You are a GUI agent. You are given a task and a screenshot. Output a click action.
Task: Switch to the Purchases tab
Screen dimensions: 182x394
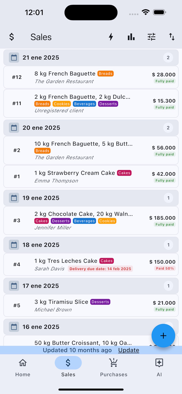pos(114,368)
